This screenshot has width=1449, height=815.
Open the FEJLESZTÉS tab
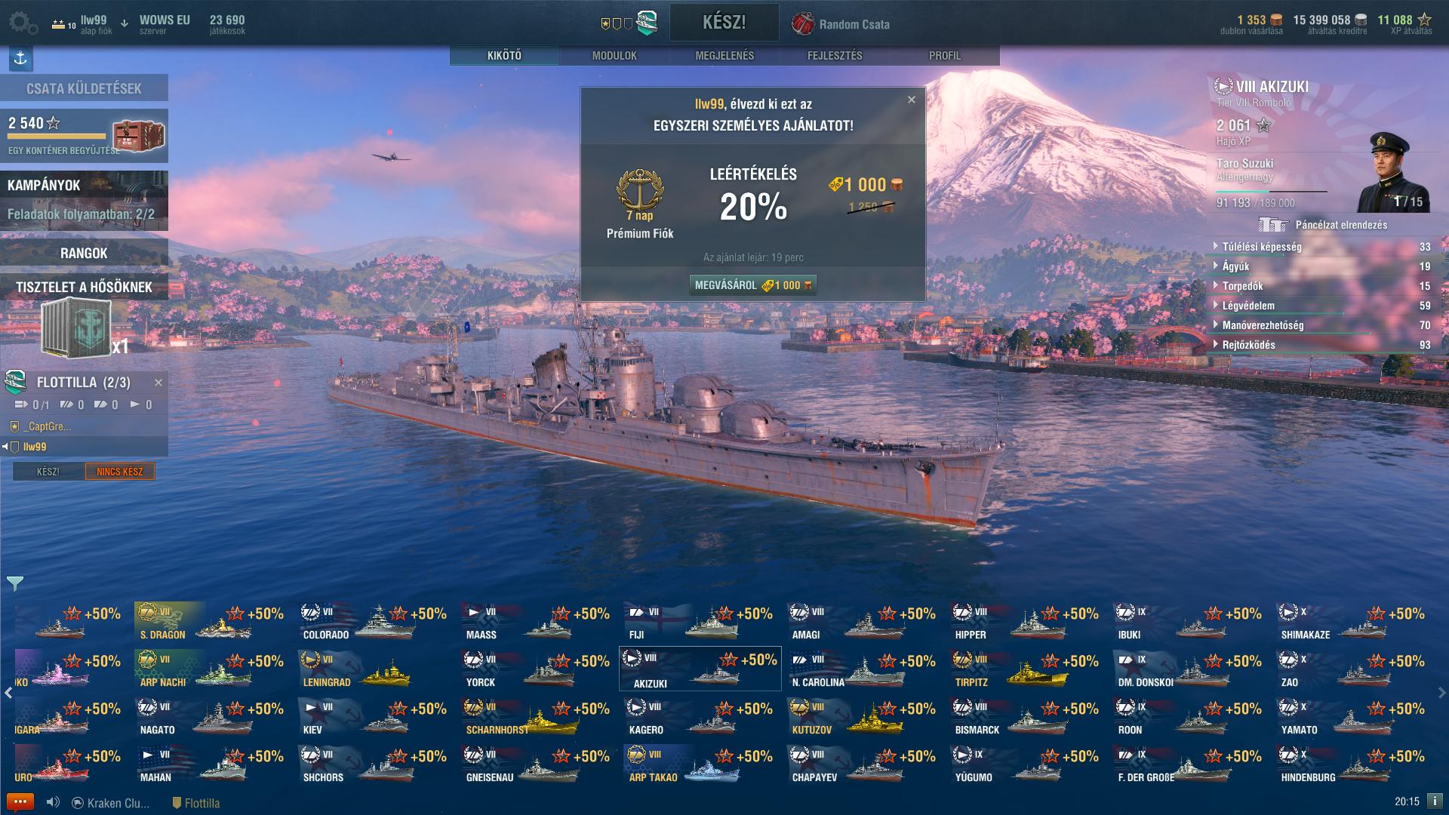(x=835, y=56)
